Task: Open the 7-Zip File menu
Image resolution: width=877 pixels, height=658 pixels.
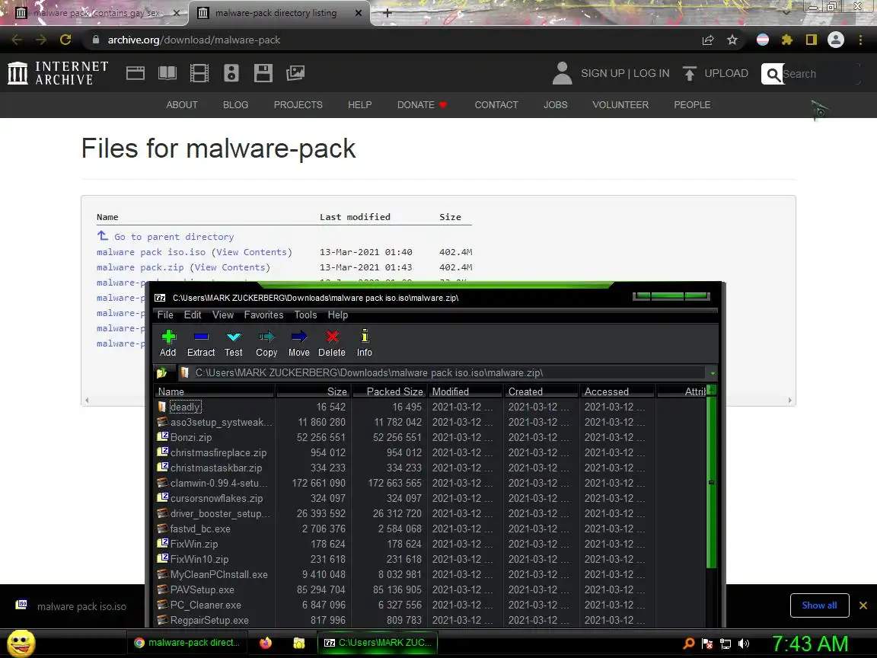Action: pos(165,315)
